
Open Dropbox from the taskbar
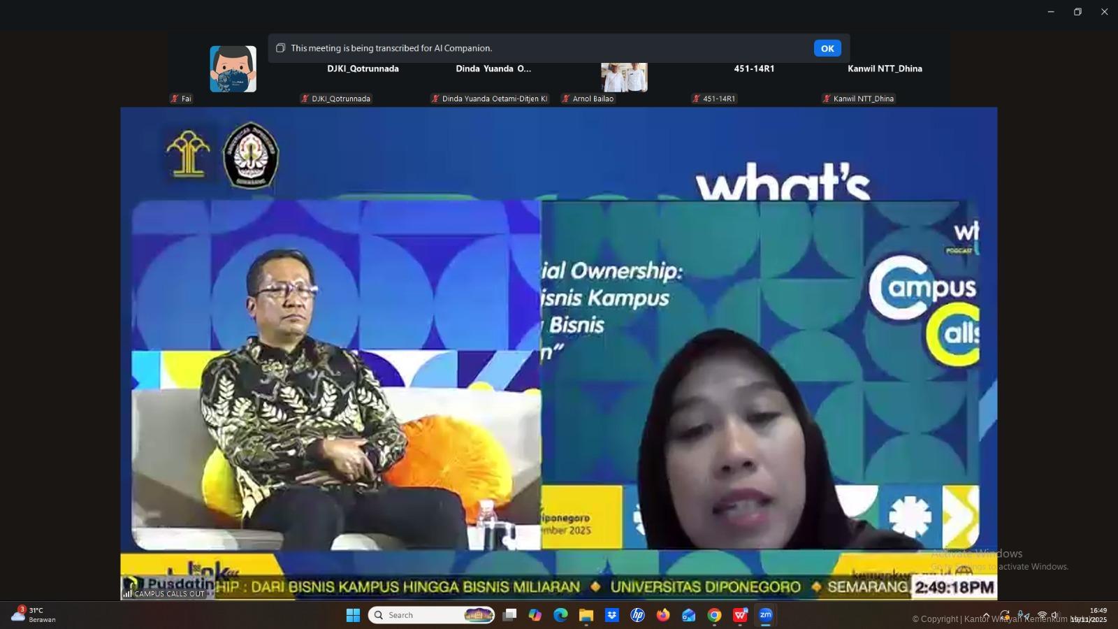(x=611, y=615)
